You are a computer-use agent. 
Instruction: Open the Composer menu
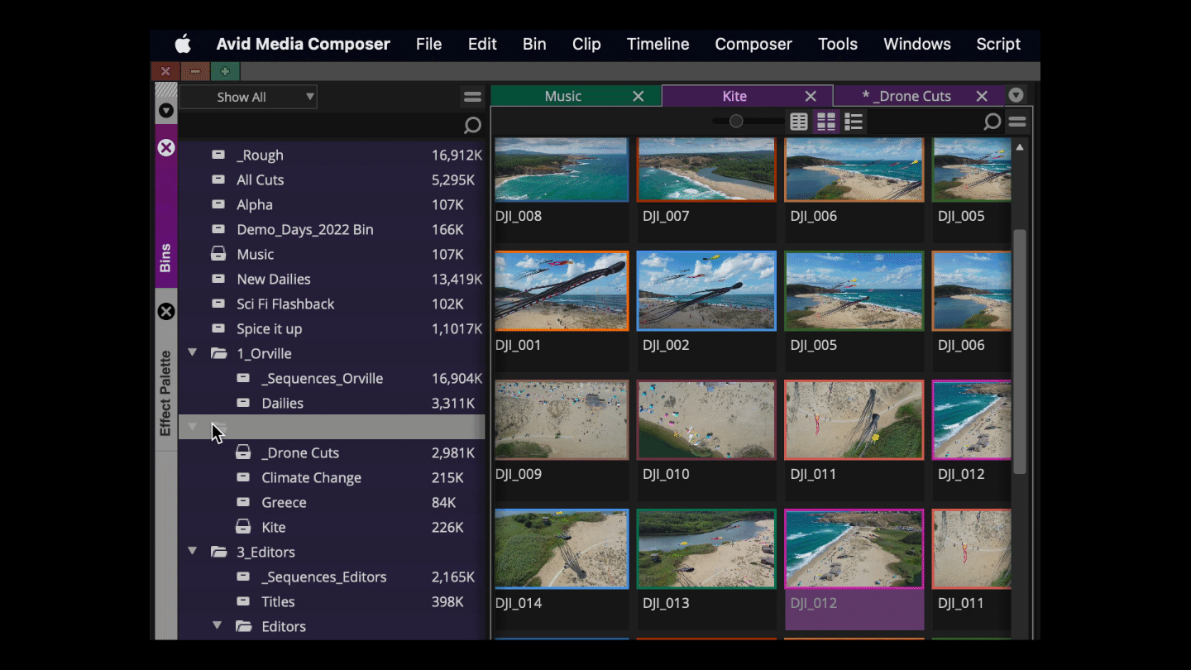click(753, 44)
